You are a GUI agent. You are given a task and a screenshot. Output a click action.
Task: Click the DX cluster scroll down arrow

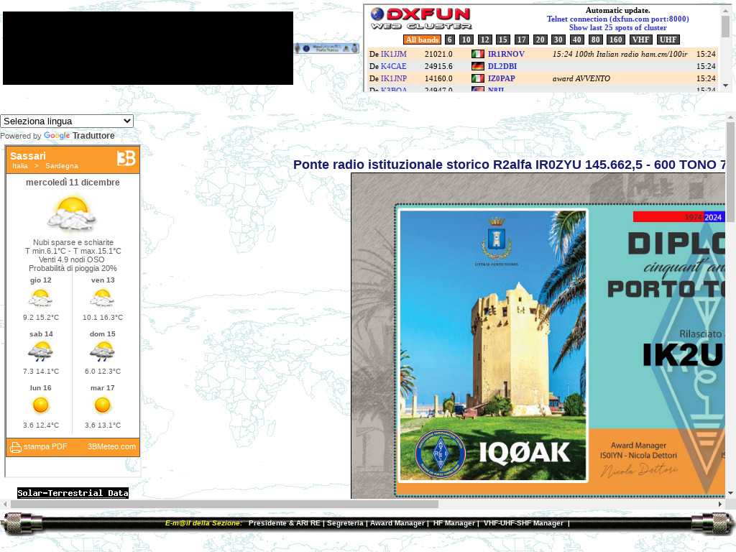(725, 85)
